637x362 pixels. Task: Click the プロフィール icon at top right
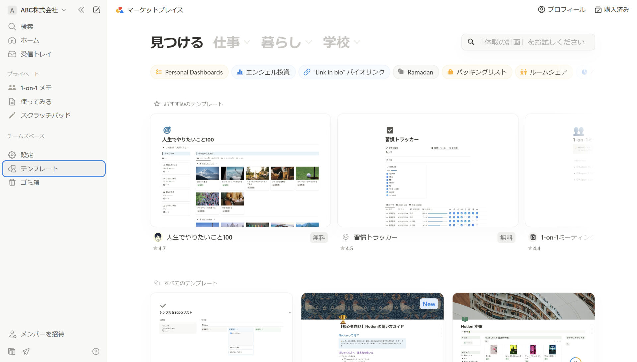click(x=542, y=10)
